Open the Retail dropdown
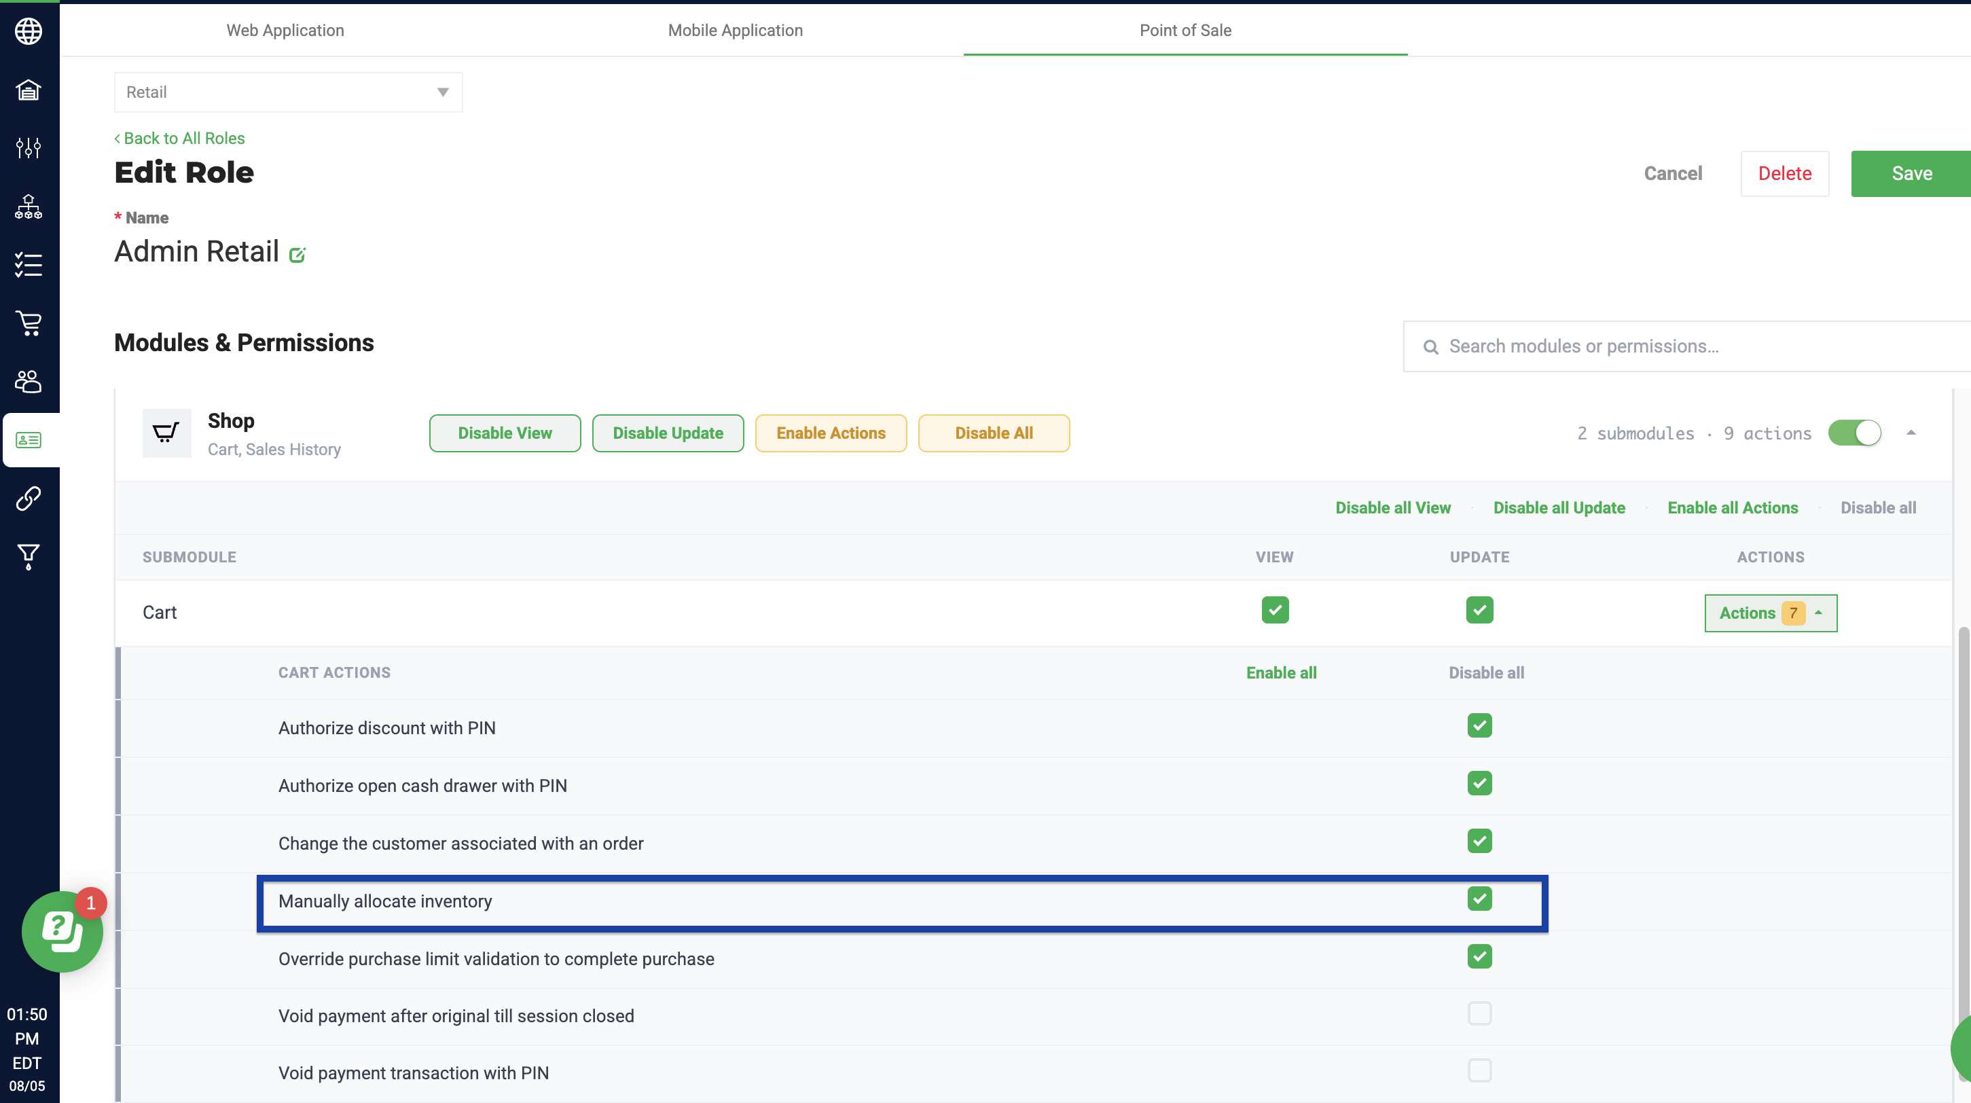The height and width of the screenshot is (1103, 1971). pos(289,92)
